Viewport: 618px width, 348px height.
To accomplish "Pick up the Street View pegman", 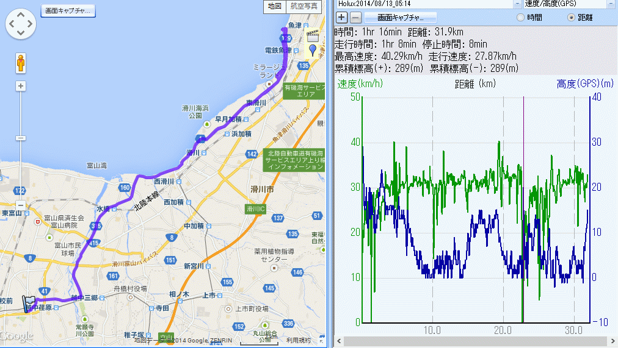I will (21, 63).
